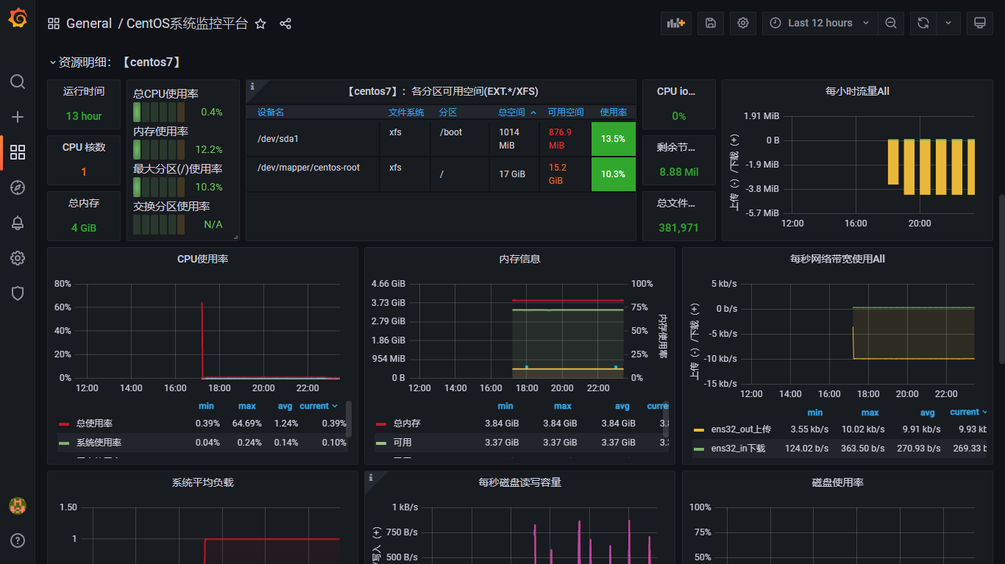The width and height of the screenshot is (1005, 564).
Task: Open the Last 12 hours time picker
Action: point(820,23)
